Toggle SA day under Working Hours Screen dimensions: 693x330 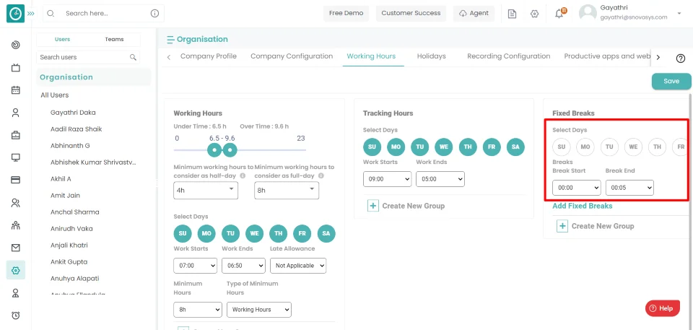coord(326,233)
